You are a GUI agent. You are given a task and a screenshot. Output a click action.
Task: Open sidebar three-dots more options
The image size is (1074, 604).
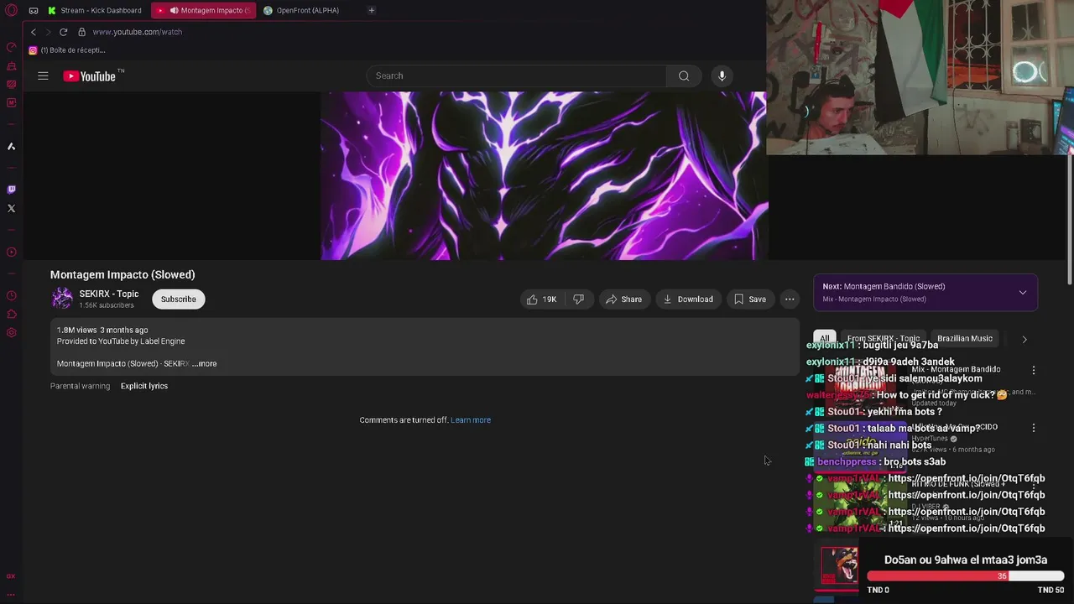[x=11, y=594]
